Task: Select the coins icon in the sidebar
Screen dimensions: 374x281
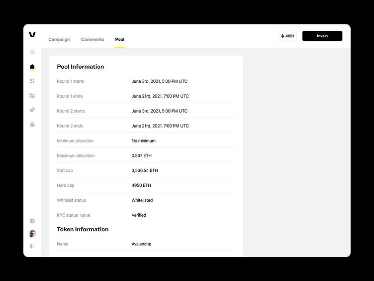Action: pyautogui.click(x=32, y=110)
